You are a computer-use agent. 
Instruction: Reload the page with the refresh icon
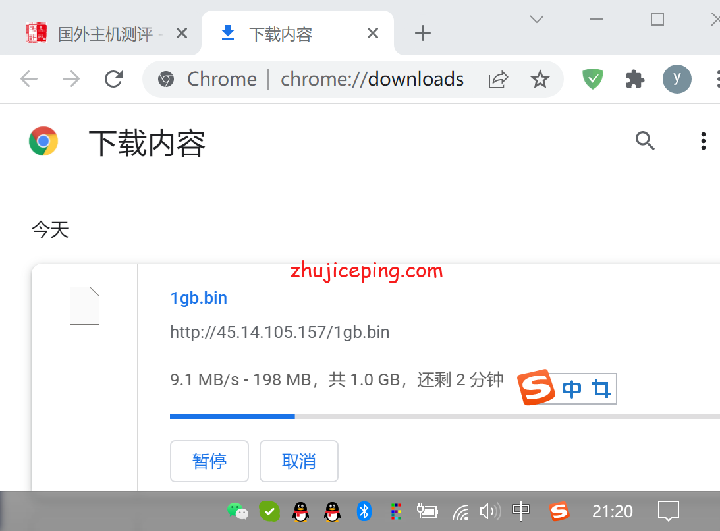click(114, 80)
